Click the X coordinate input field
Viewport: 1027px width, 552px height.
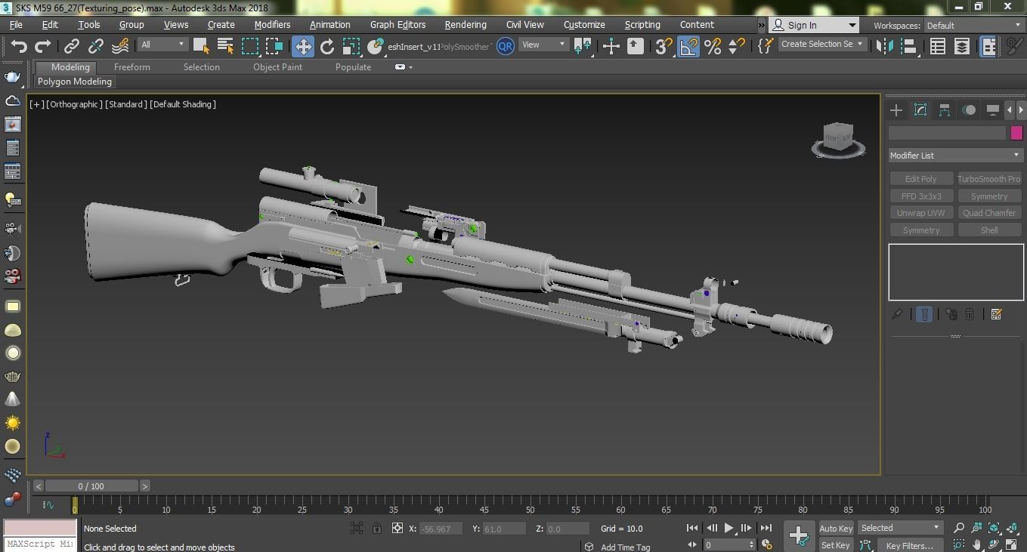[441, 529]
